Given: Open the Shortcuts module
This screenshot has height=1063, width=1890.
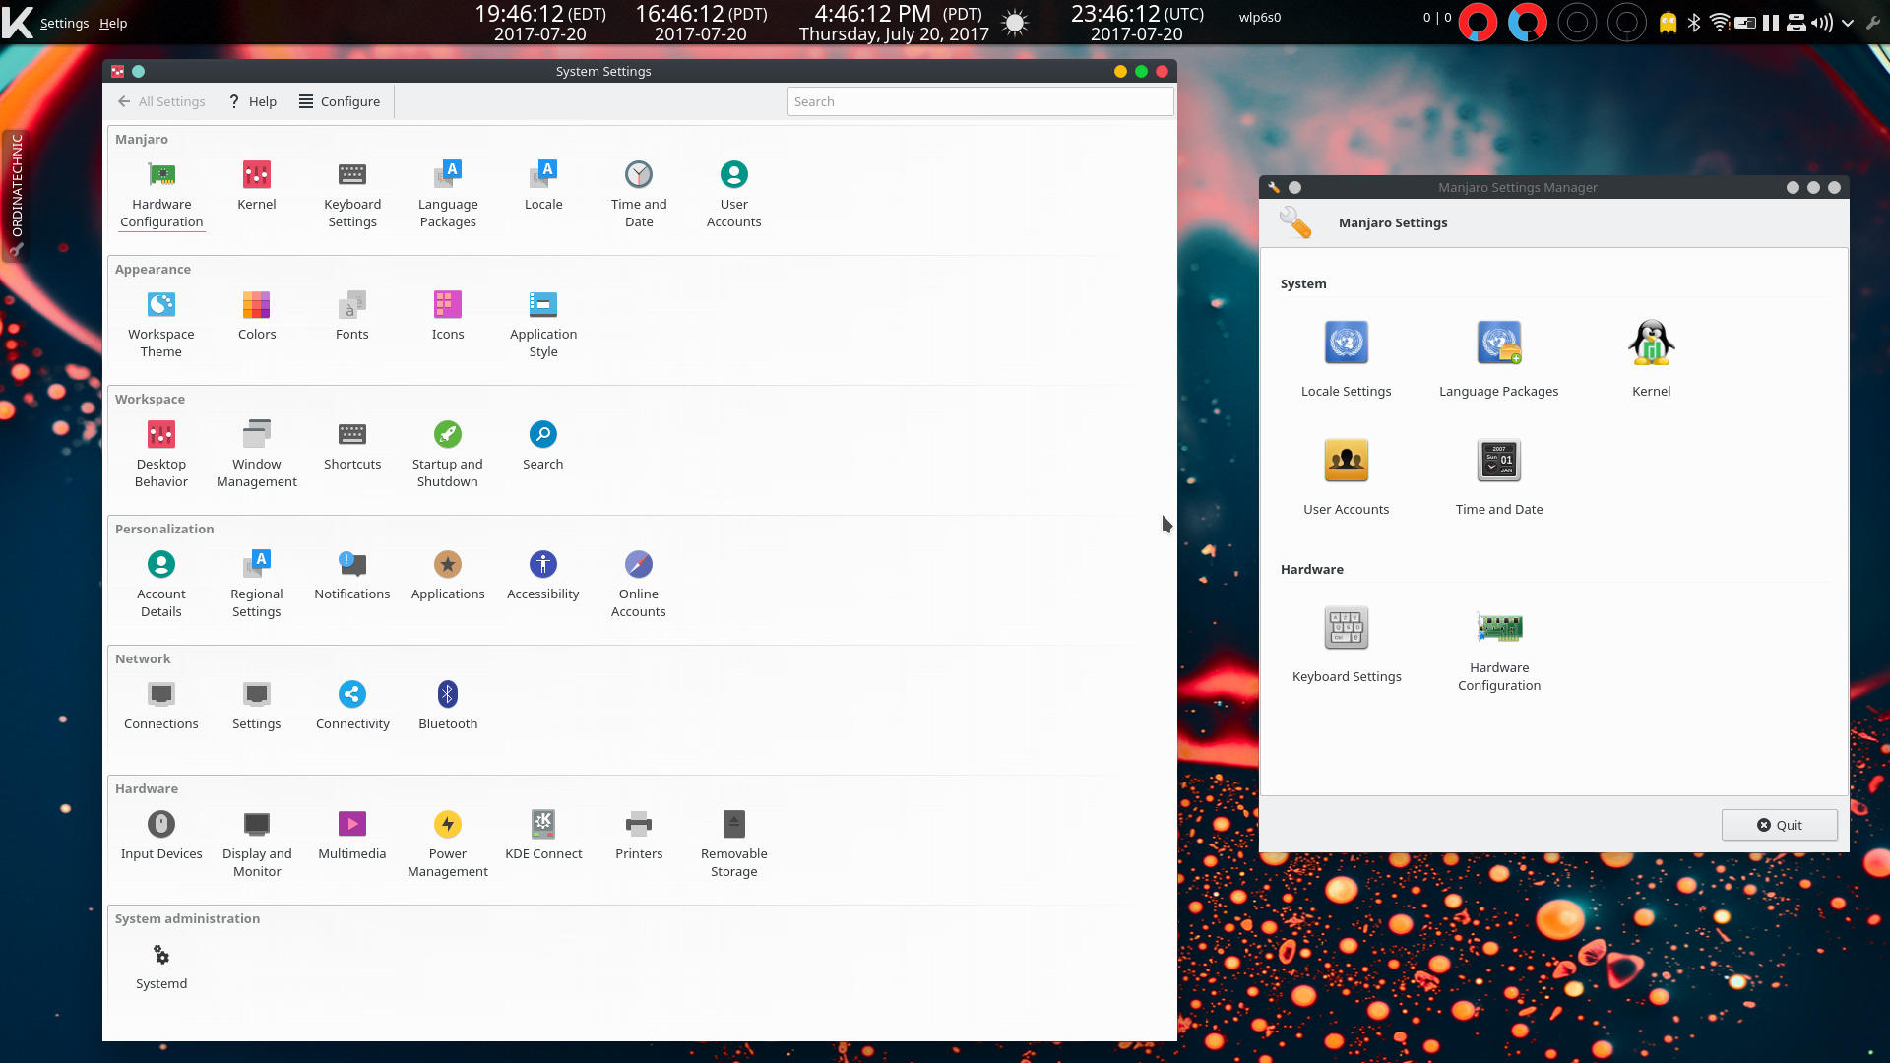Looking at the screenshot, I should [352, 446].
